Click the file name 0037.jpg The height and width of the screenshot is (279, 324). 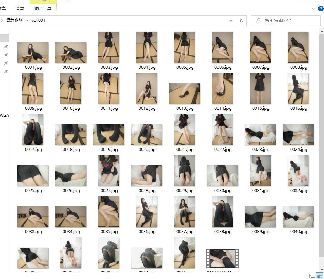pos(185,232)
